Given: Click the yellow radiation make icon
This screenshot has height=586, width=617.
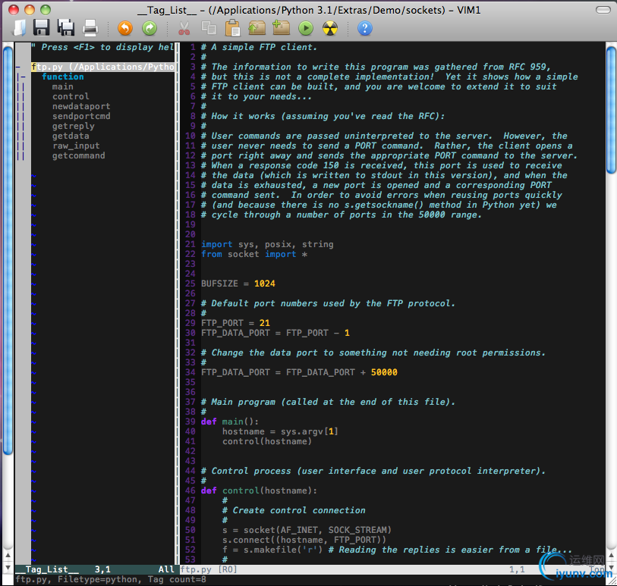Looking at the screenshot, I should pyautogui.click(x=330, y=28).
